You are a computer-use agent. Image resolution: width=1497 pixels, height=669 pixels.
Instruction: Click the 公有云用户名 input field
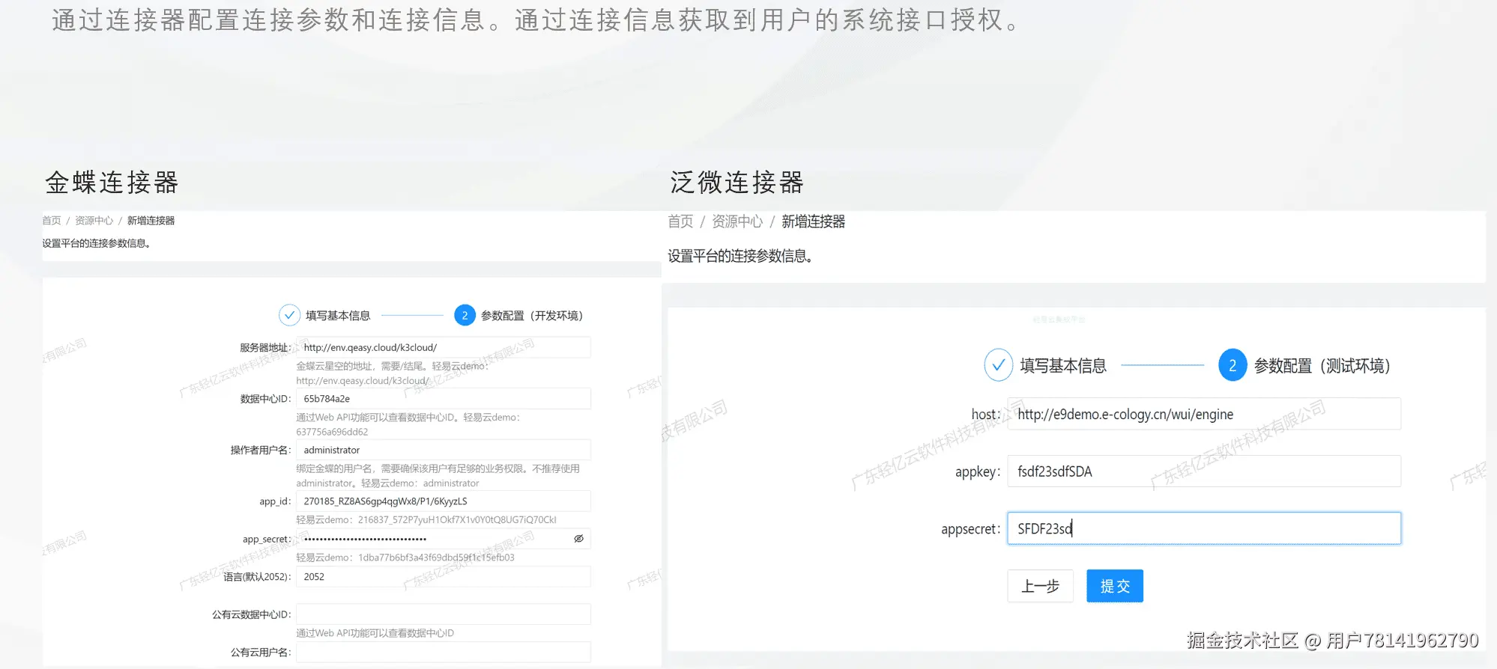click(x=444, y=653)
